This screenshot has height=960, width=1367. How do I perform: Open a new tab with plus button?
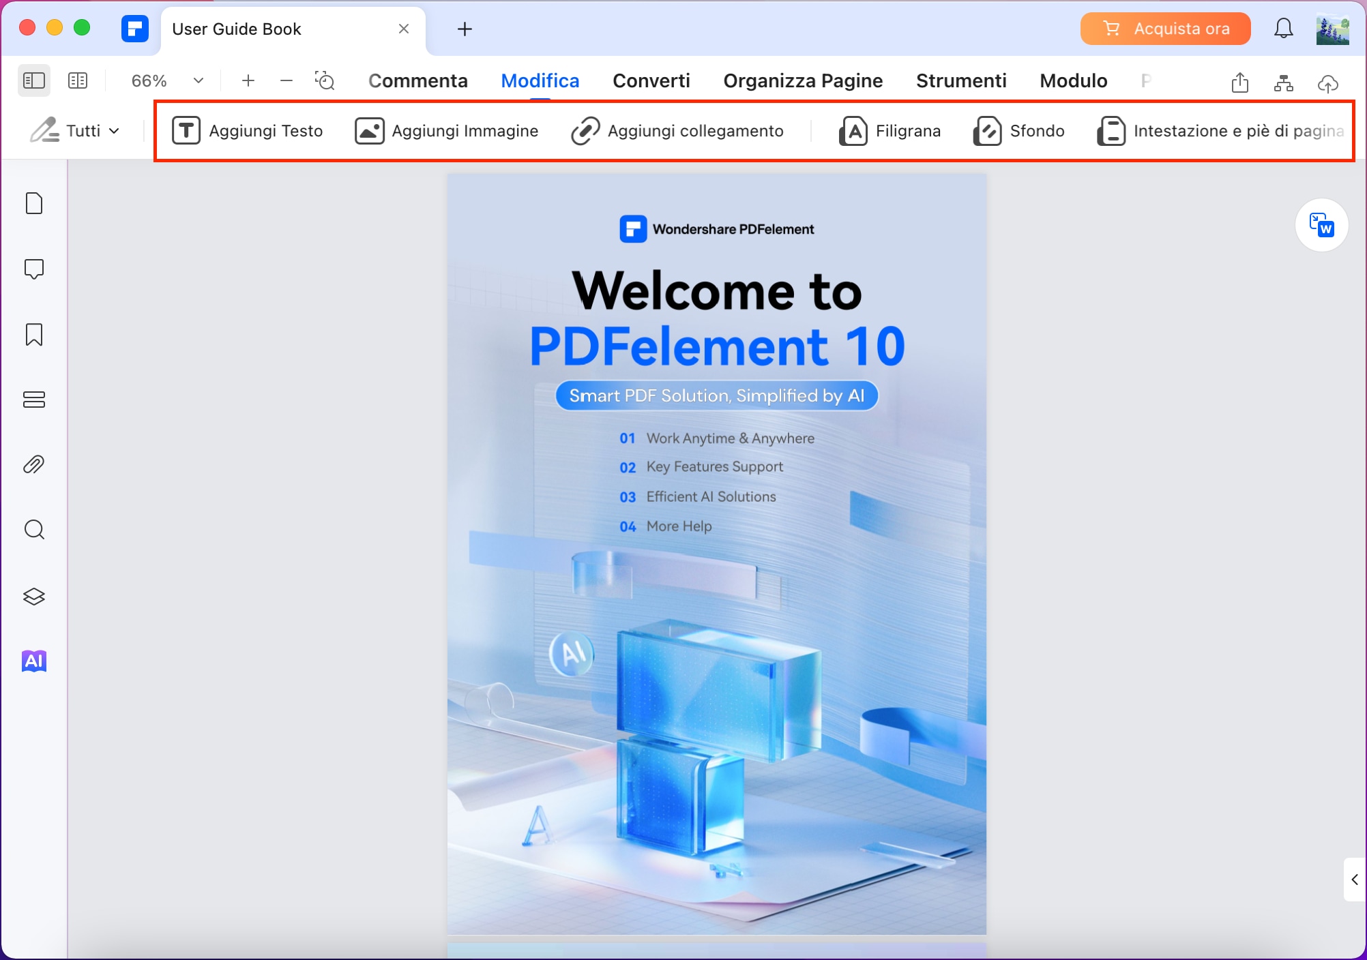pyautogui.click(x=465, y=29)
